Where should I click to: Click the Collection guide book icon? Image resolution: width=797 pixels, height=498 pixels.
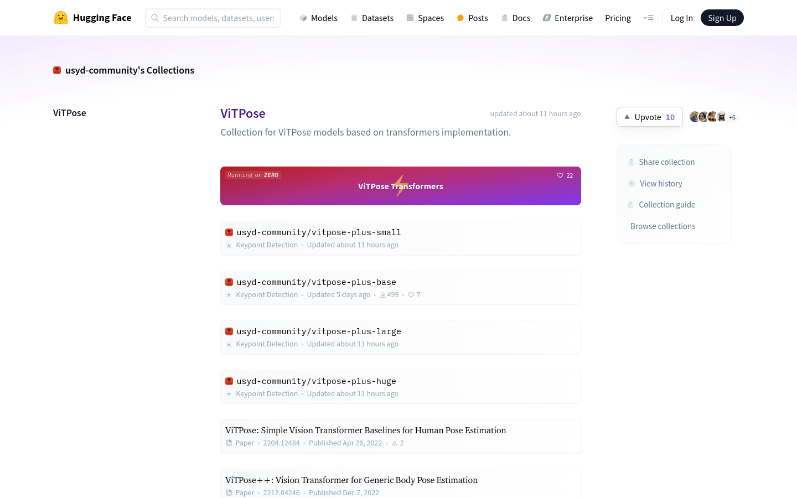tap(630, 205)
